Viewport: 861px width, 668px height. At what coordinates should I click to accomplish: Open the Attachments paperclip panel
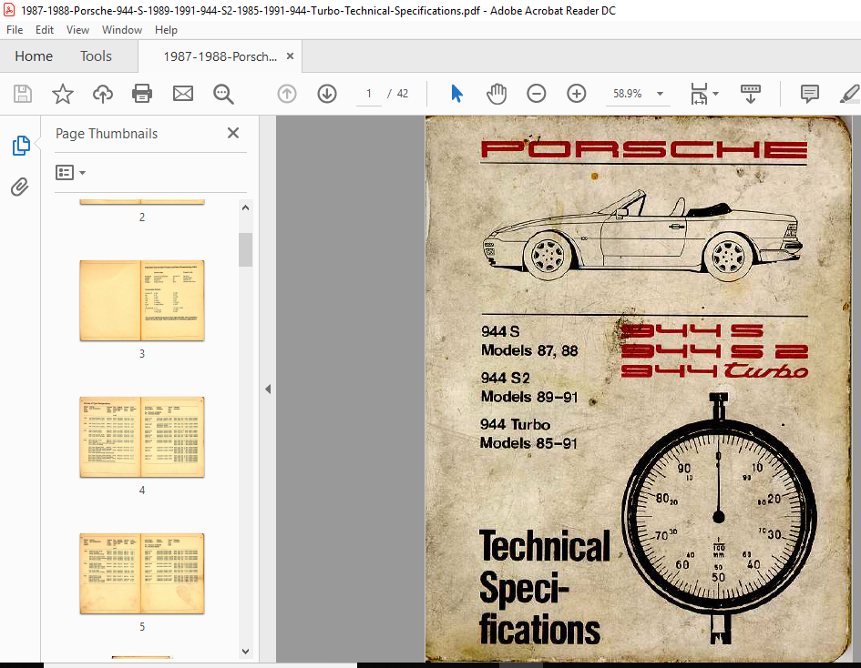20,187
